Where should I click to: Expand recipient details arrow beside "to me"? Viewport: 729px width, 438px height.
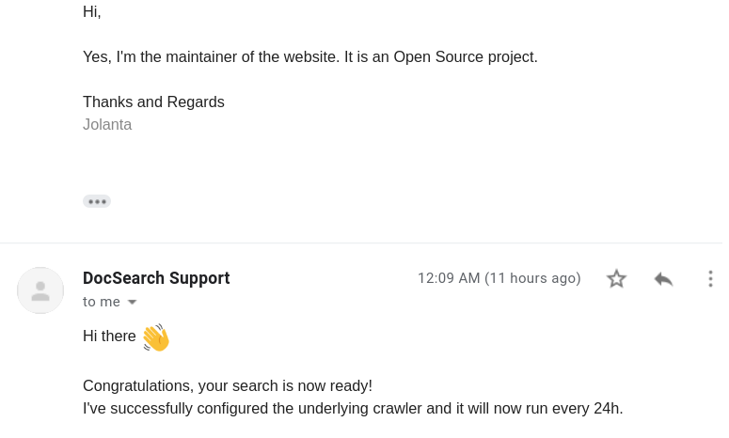pyautogui.click(x=133, y=303)
